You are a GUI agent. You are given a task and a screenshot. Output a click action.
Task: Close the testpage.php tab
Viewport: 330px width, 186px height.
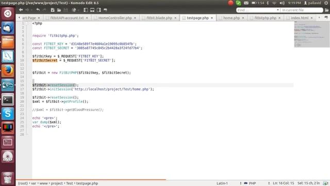(212, 18)
